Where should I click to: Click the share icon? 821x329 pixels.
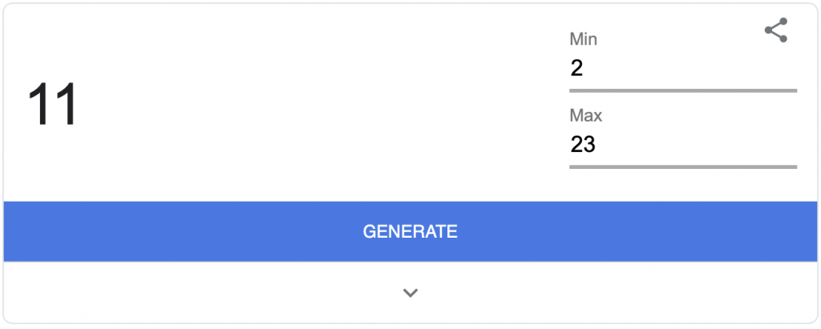[775, 30]
